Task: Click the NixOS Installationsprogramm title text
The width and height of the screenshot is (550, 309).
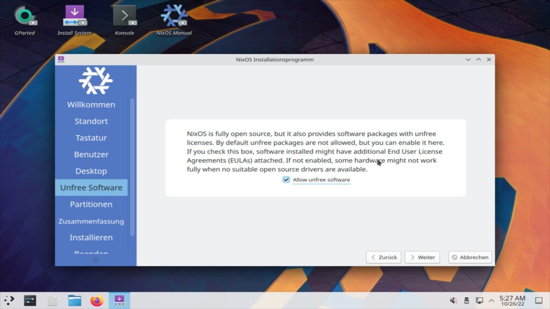Action: (x=274, y=60)
